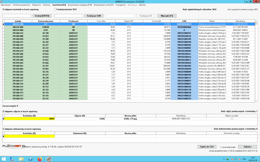260x162 pixels.
Task: Click the records table vertical scrollbar
Action: (256, 61)
